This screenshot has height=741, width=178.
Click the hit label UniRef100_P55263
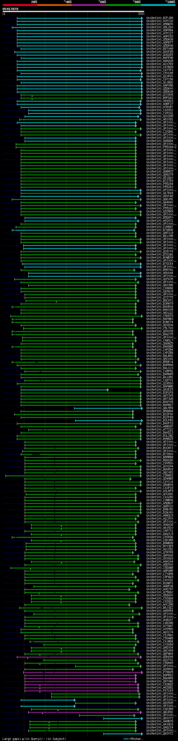point(160,187)
